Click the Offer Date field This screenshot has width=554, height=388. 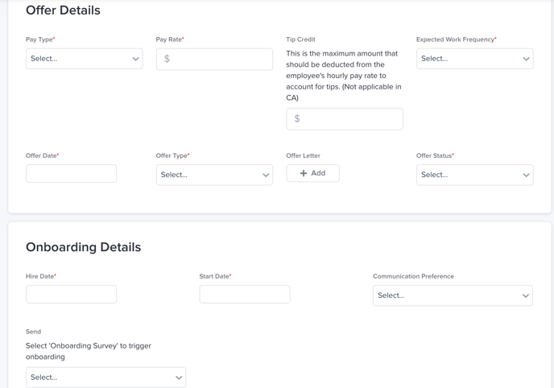point(71,174)
